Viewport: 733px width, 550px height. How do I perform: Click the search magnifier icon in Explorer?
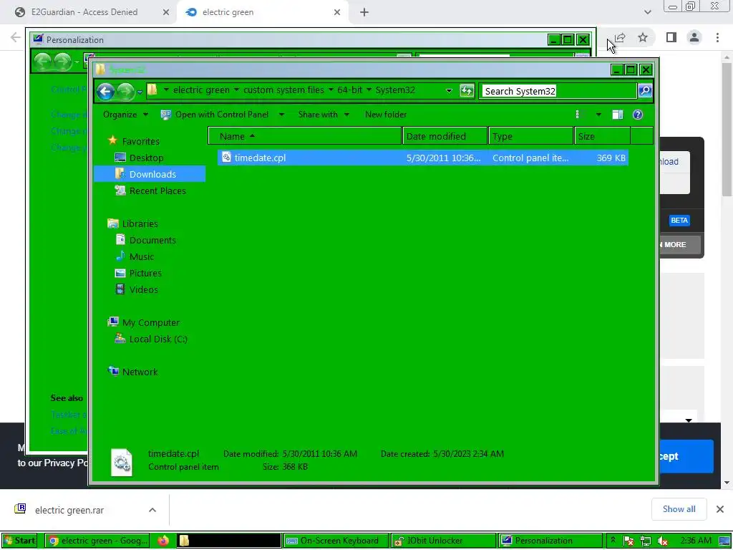coord(645,91)
